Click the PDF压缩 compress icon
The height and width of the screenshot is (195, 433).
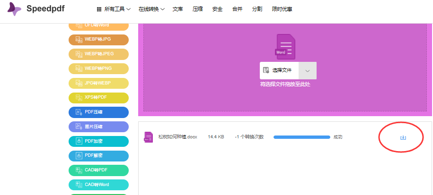79,112
